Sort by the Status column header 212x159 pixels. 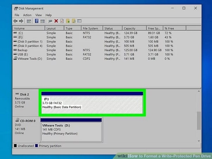pos(112,28)
